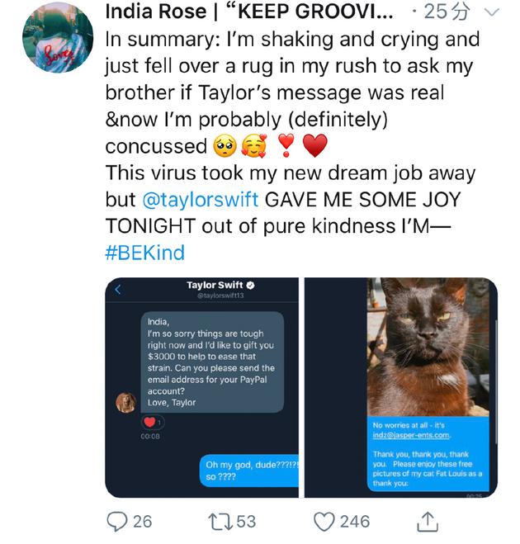Click the small avatar beside Taylor's message
Screen dimensions: 520x544
click(x=126, y=402)
